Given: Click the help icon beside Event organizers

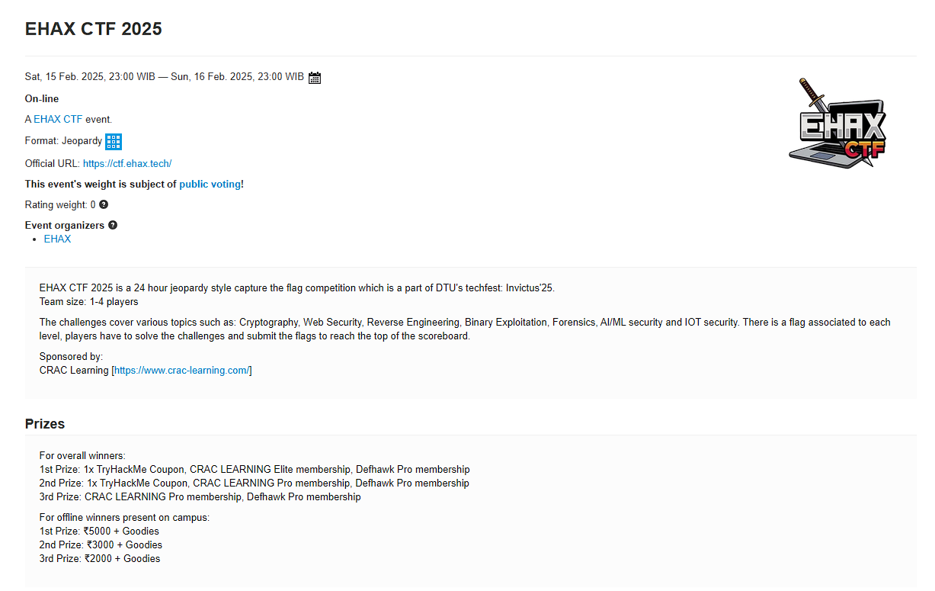Looking at the screenshot, I should [x=113, y=225].
